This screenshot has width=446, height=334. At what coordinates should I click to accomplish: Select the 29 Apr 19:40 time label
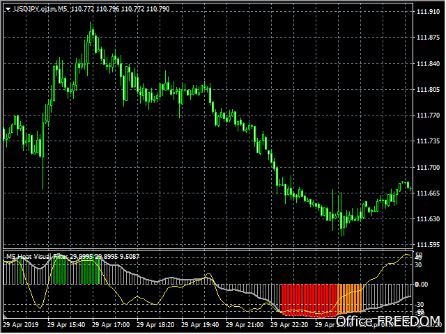(200, 325)
